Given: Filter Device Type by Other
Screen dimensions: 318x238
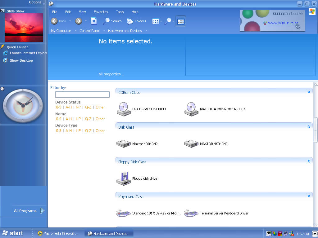Looking at the screenshot, I should pyautogui.click(x=100, y=131).
